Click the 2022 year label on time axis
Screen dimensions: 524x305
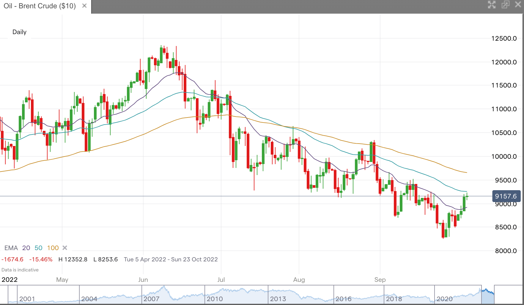[10, 280]
